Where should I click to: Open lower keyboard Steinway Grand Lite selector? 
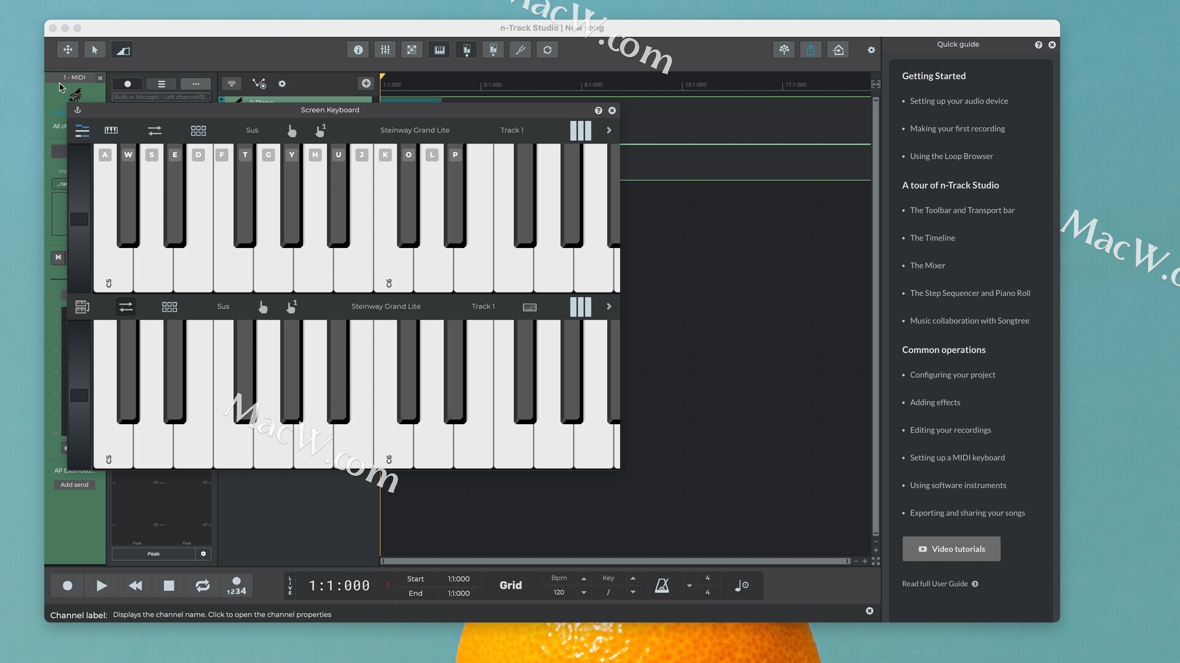[386, 306]
